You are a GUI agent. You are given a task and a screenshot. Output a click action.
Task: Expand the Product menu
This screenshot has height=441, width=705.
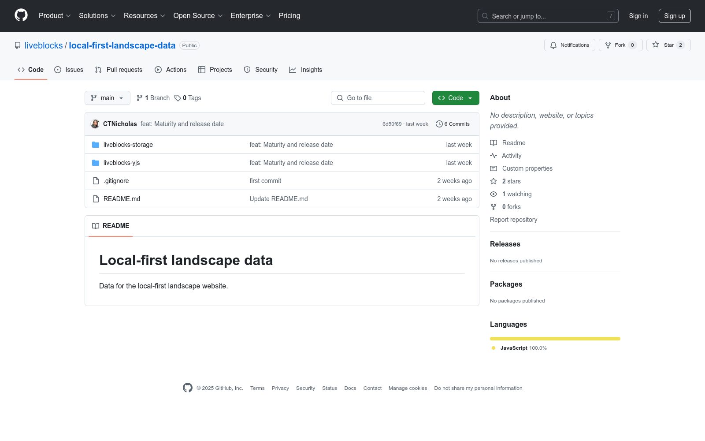[x=55, y=16]
